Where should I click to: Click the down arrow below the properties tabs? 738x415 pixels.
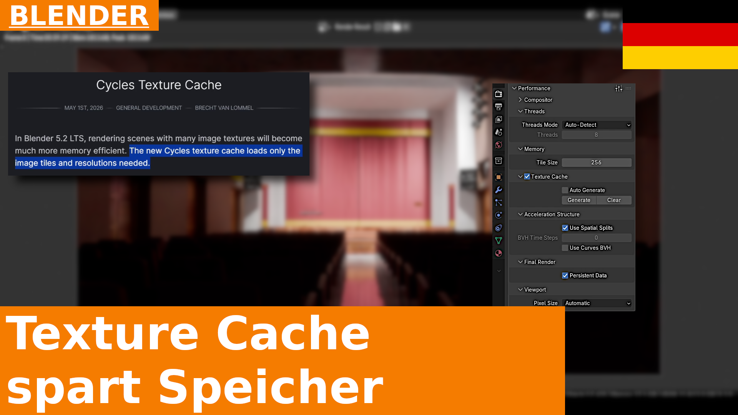coord(499,271)
